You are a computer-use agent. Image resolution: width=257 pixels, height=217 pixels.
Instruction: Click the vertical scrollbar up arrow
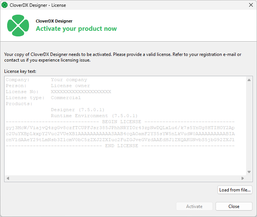[x=249, y=80]
